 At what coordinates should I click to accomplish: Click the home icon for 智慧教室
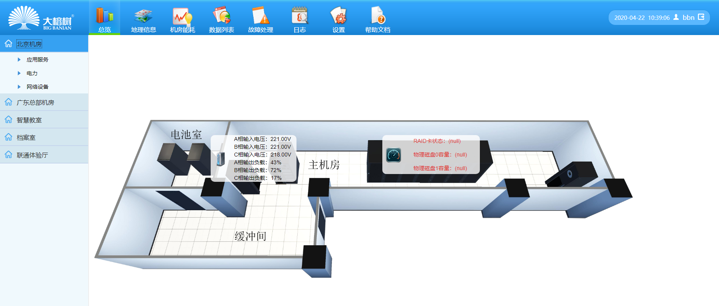coord(9,120)
